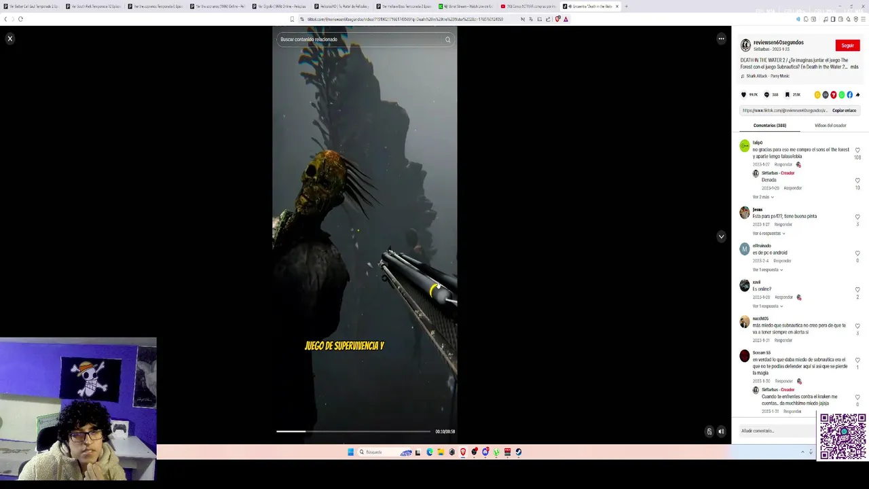Switch to the Videos del creador tab
This screenshot has width=869, height=489.
(830, 126)
